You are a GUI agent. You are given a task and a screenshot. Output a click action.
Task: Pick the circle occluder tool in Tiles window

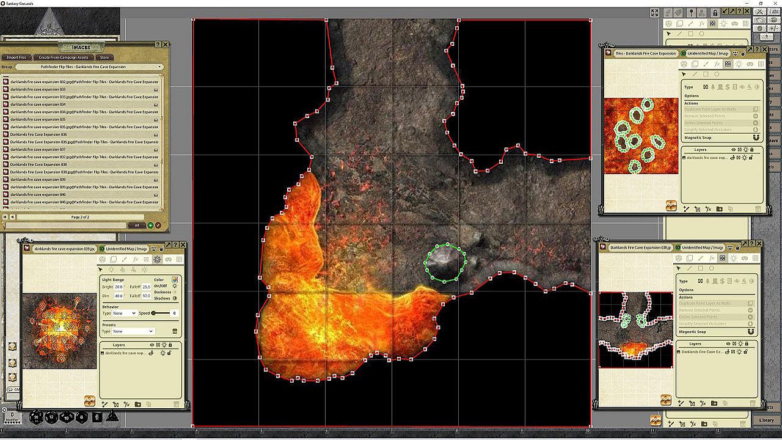pos(717,75)
